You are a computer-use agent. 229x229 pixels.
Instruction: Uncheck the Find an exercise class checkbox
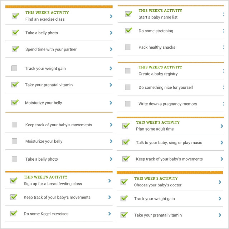tap(15, 16)
